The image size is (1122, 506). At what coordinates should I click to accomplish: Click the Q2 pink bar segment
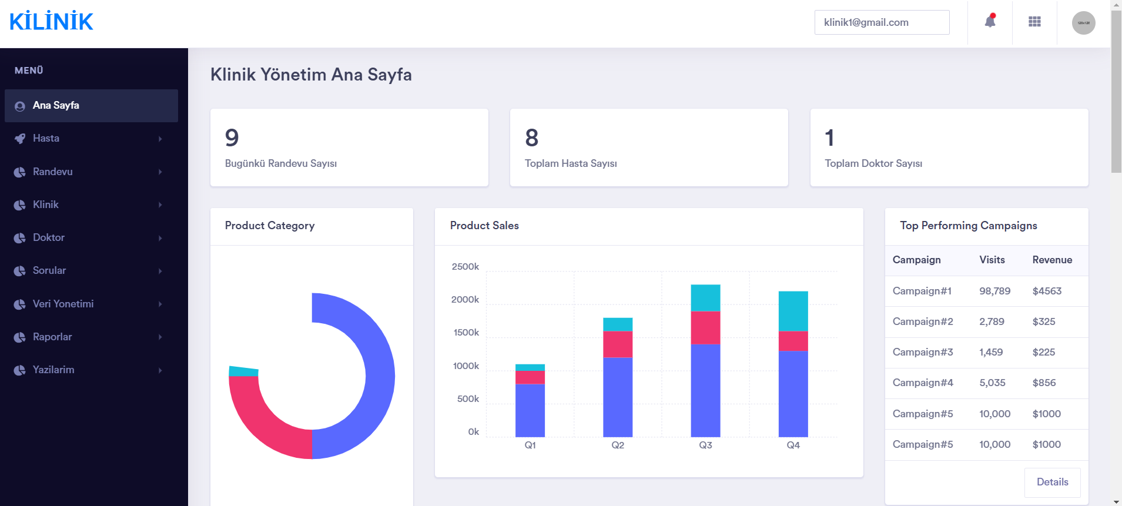coord(618,344)
